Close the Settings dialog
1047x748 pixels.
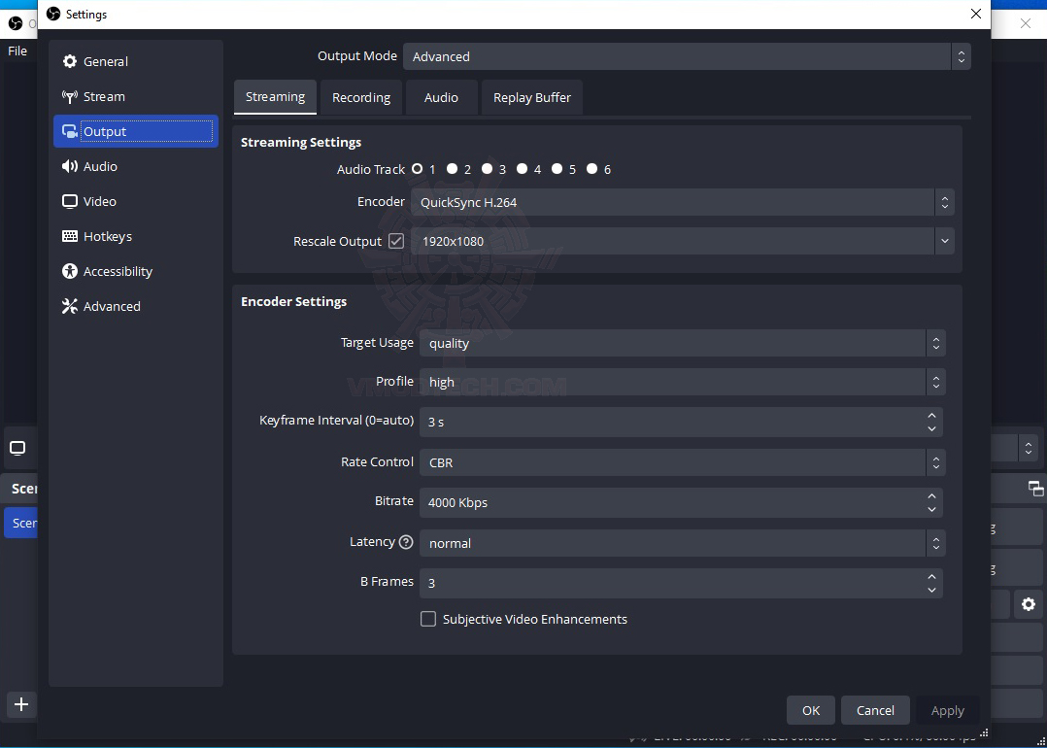[975, 14]
